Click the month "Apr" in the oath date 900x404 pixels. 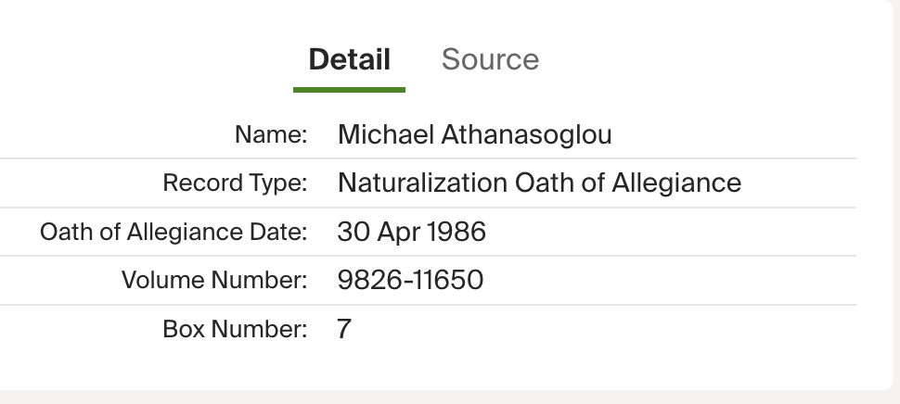point(399,232)
